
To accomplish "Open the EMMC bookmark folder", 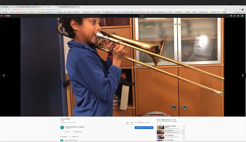I will click(x=224, y=12).
